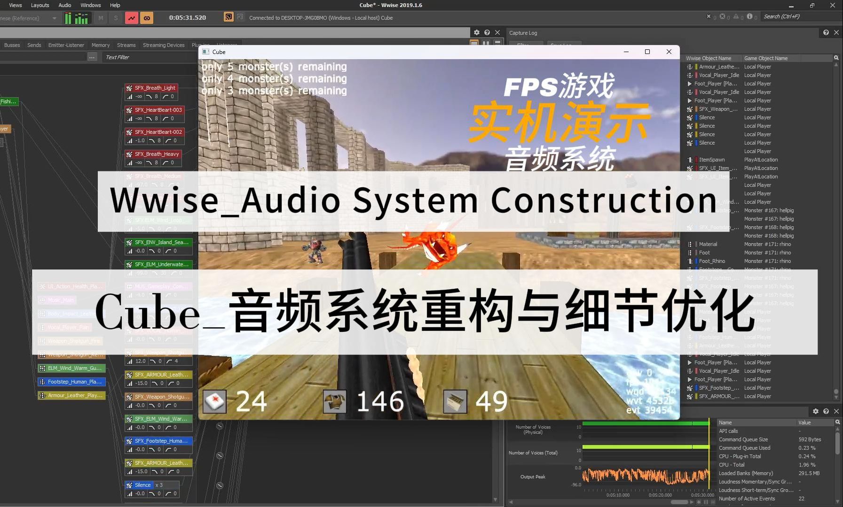Reset zoom on the performance graph timeline
The height and width of the screenshot is (507, 843).
[706, 502]
